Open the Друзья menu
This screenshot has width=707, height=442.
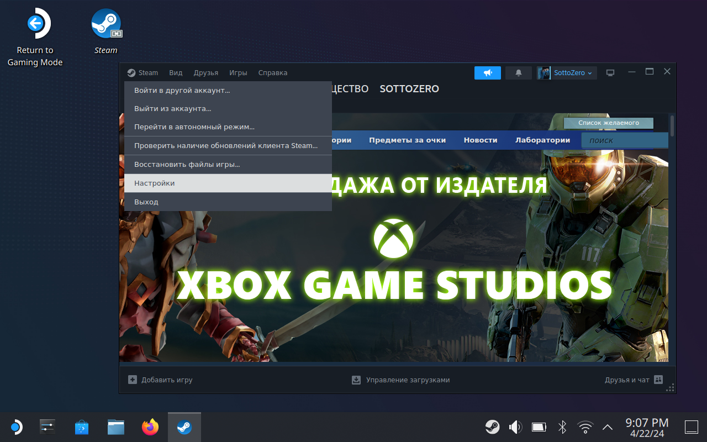(x=206, y=73)
